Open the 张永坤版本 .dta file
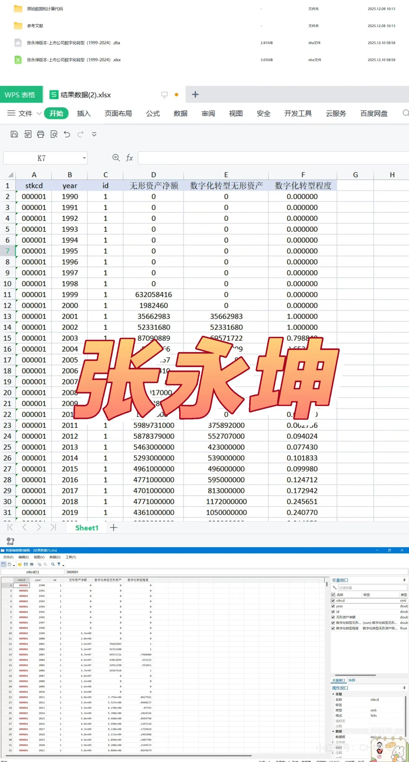409x762 pixels. [x=73, y=43]
